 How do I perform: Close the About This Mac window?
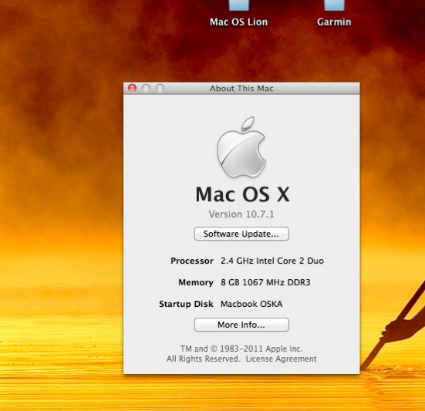132,88
